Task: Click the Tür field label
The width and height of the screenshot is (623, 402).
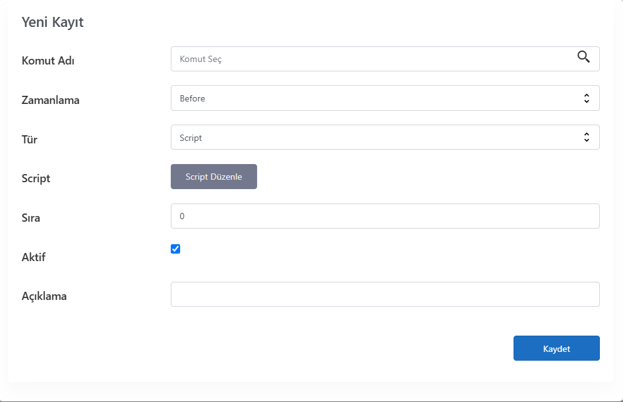Action: (29, 139)
